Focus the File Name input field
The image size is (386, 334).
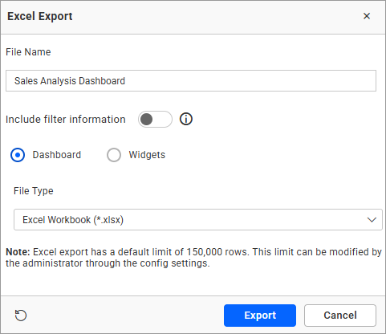(191, 80)
